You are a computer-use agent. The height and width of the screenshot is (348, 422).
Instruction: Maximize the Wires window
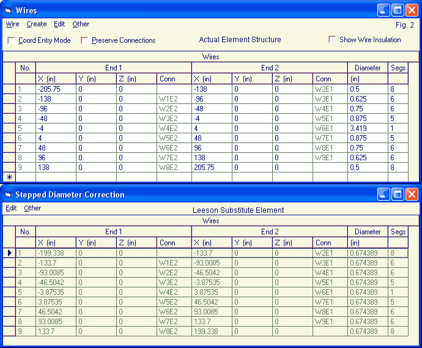[x=397, y=10]
